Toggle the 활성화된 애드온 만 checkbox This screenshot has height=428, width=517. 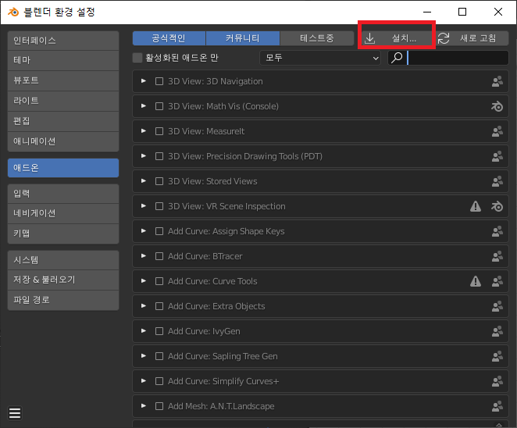137,58
